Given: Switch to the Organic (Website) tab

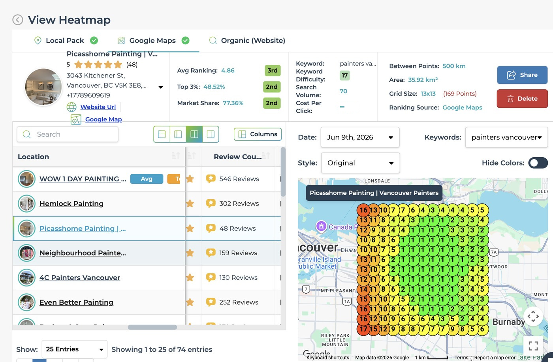Looking at the screenshot, I should (x=247, y=40).
